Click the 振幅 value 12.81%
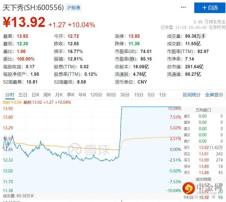226x202 pixels. 75,59
